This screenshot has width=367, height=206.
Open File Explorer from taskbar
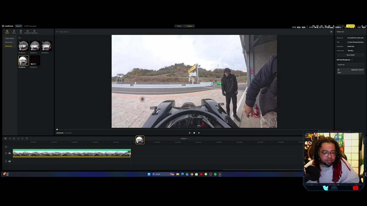coord(178,174)
